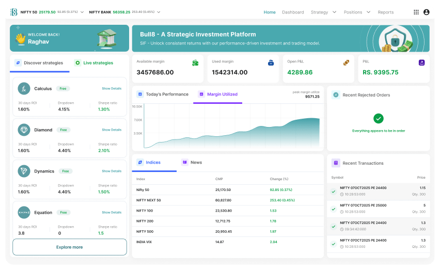Viewport: 440px width, 270px height.
Task: Click the Bull8 logo icon
Action: pos(14,12)
